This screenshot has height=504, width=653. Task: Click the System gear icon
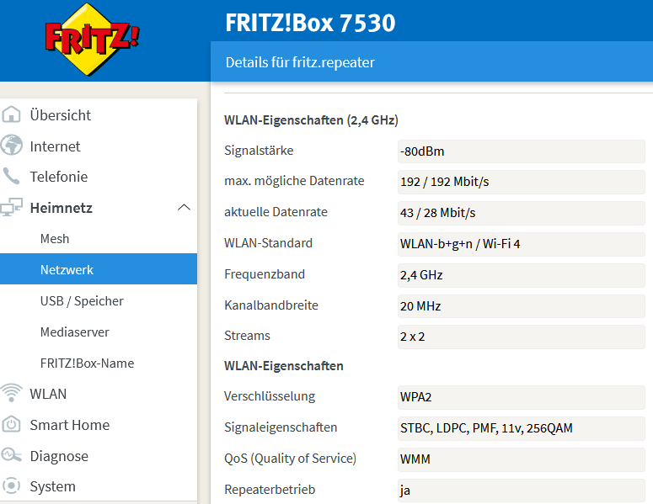tap(11, 485)
